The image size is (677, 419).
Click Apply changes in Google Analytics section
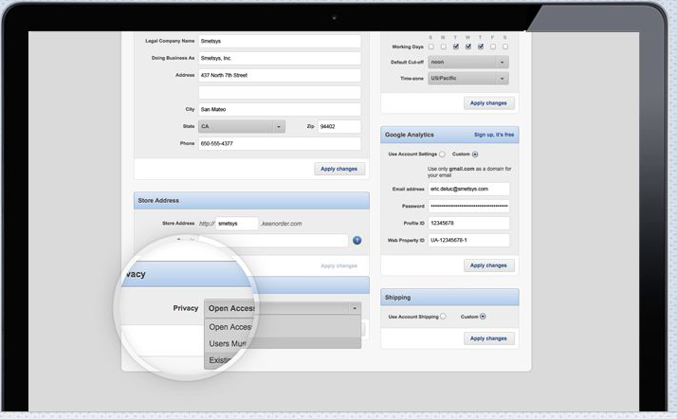pyautogui.click(x=488, y=265)
